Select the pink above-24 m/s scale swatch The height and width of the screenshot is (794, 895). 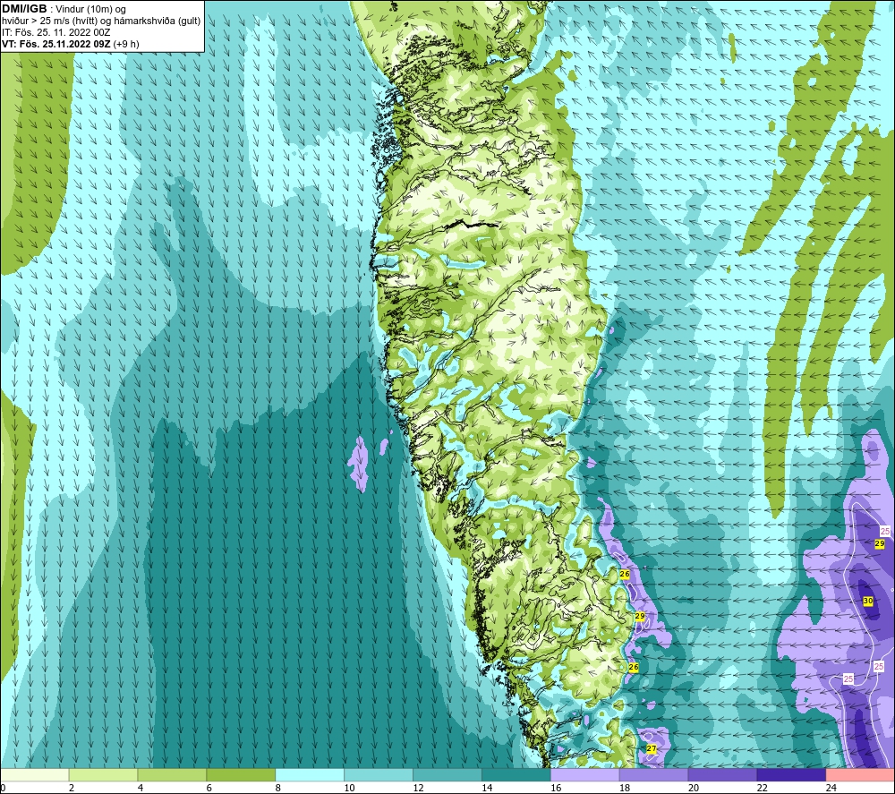[x=860, y=774]
